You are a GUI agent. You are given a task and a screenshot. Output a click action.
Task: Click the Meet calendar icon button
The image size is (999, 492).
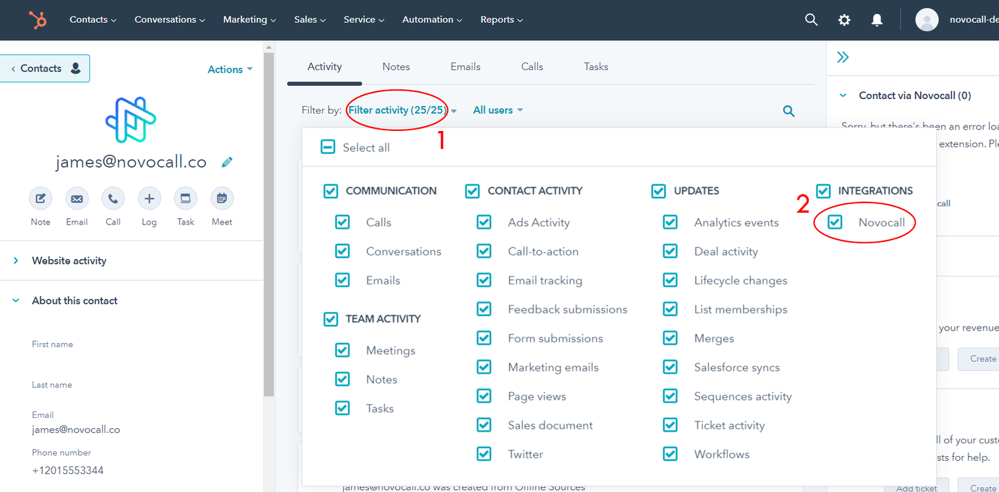tap(222, 199)
